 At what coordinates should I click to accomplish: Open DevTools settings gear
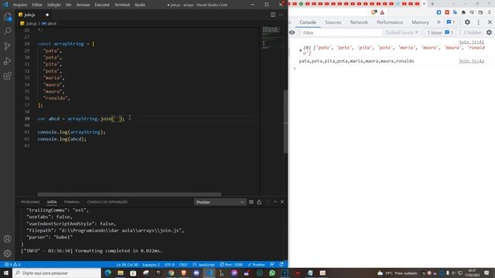[467, 22]
